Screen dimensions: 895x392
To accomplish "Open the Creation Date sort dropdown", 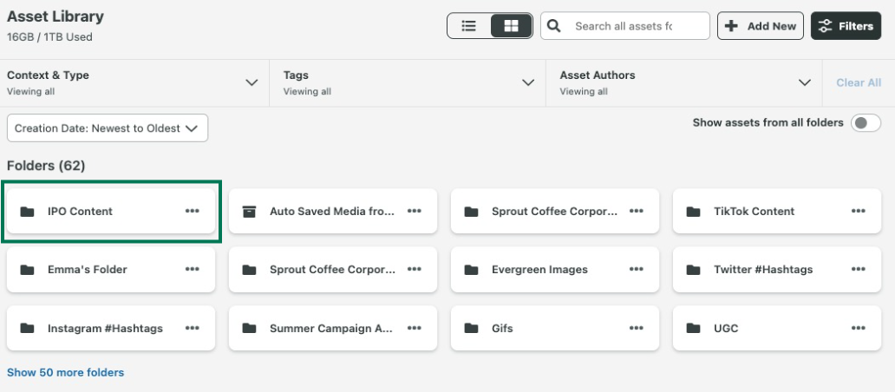I will (108, 128).
